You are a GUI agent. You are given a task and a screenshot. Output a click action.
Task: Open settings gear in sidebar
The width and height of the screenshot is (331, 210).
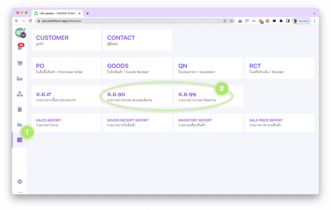pyautogui.click(x=20, y=181)
